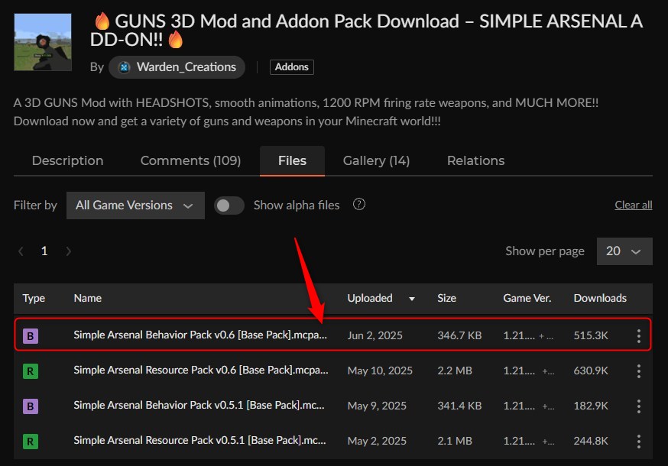The height and width of the screenshot is (466, 668).
Task: Click the help icon beside Show alpha files
Action: point(358,205)
